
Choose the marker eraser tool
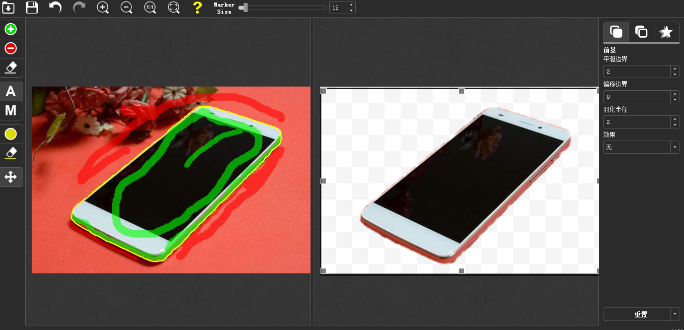11,68
